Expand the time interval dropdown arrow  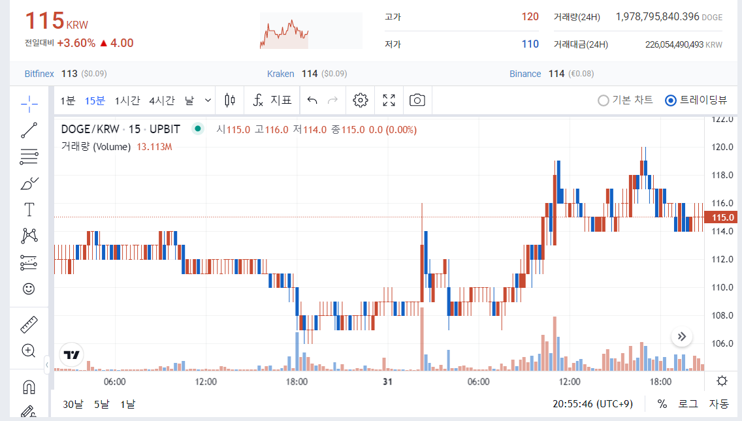[x=208, y=101]
